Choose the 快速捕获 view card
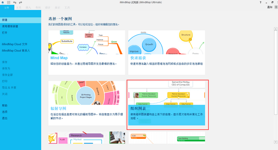 click(167, 53)
